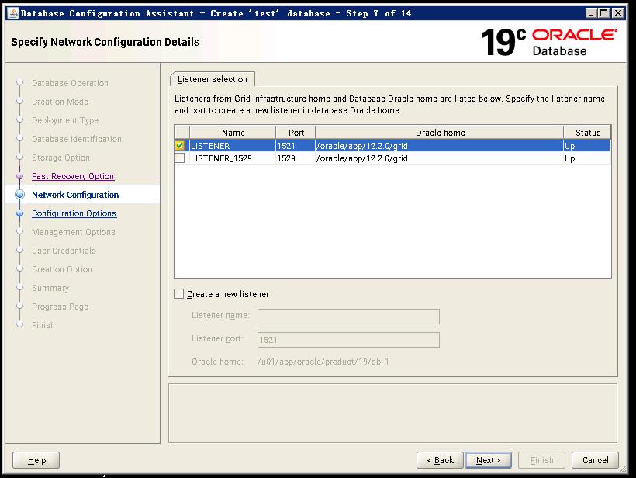Viewport: 636px width, 478px height.
Task: Click the Listener port input field
Action: click(348, 340)
